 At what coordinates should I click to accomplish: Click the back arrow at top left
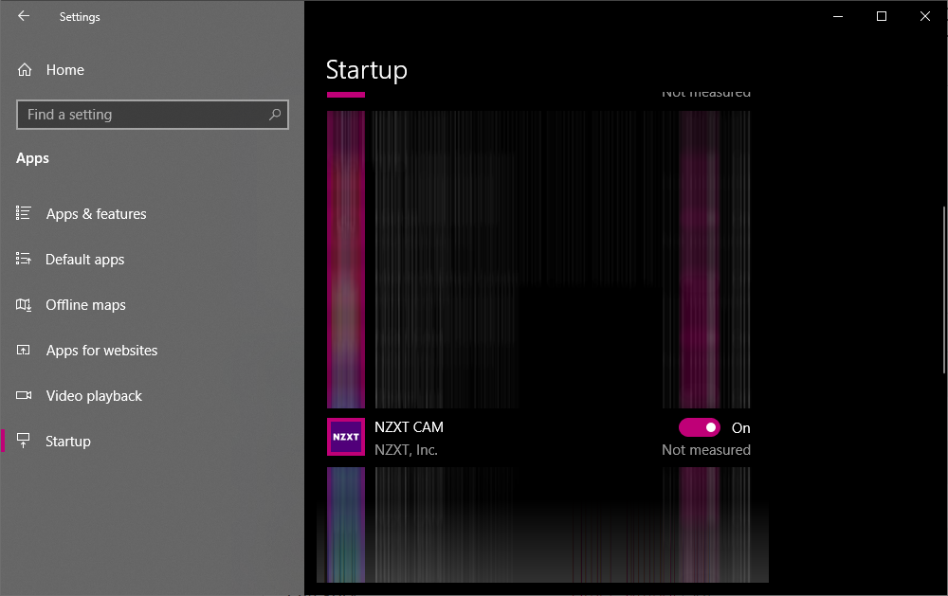[x=23, y=16]
